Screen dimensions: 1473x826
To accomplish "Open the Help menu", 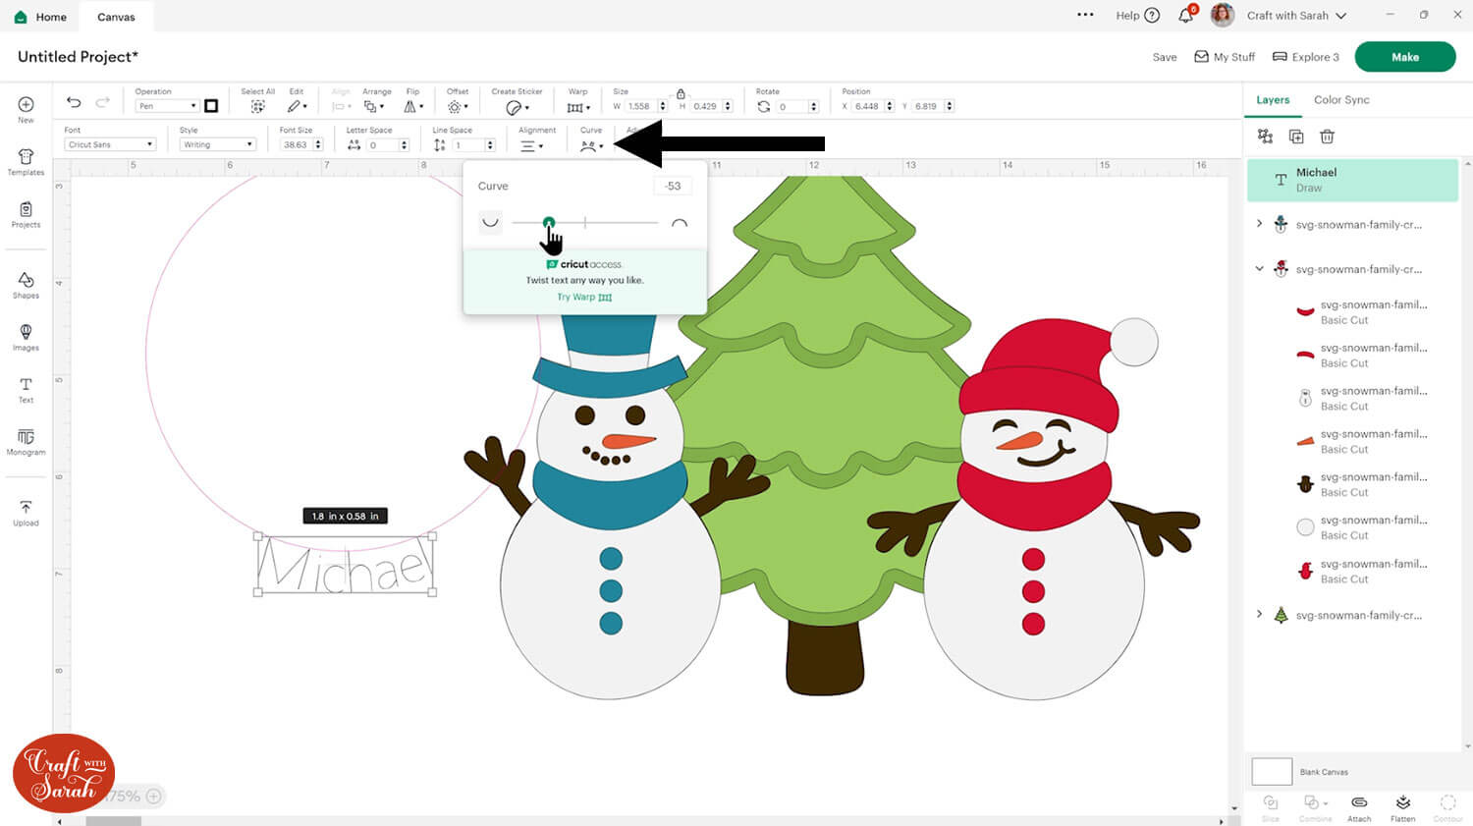I will (1137, 16).
